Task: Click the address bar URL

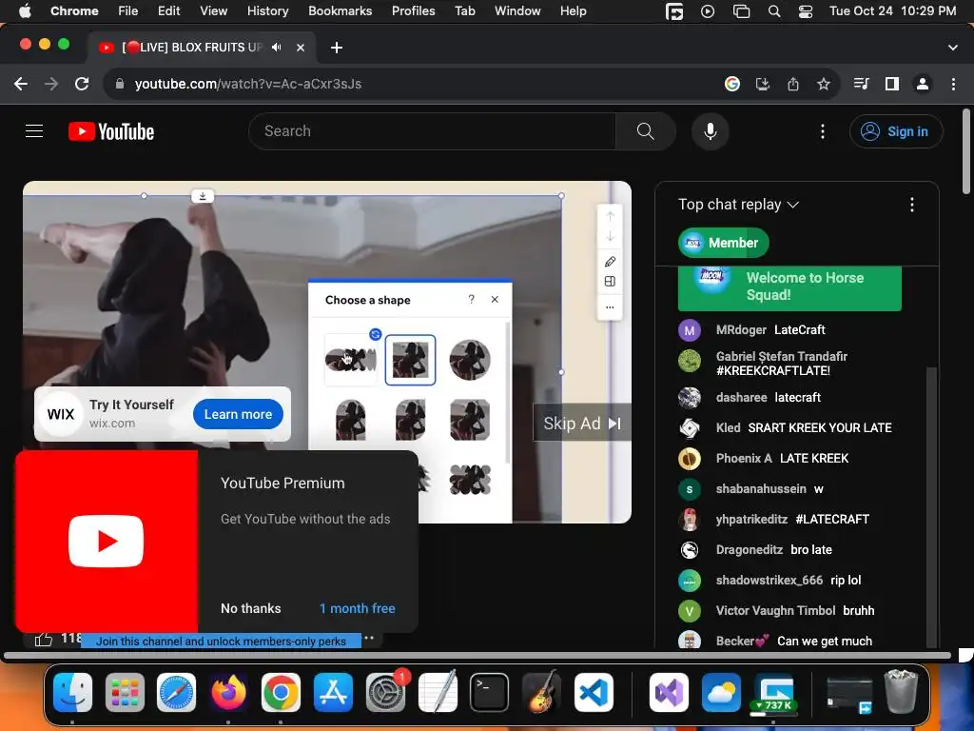Action: click(x=248, y=84)
